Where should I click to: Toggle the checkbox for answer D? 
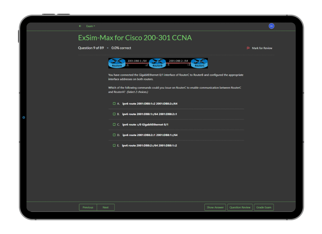(114, 135)
